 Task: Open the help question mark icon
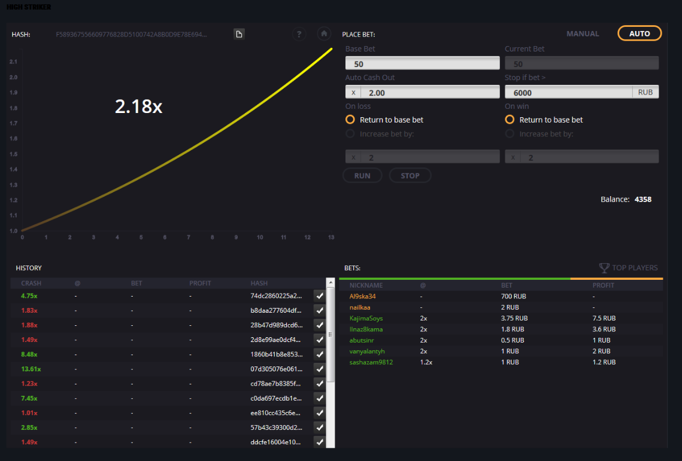299,34
